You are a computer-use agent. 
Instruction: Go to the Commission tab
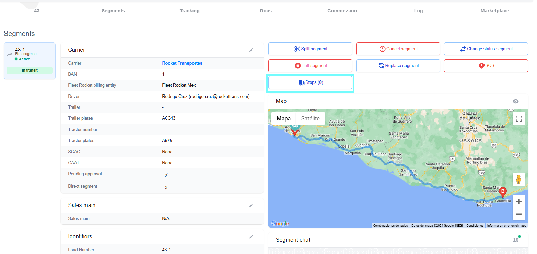342,11
